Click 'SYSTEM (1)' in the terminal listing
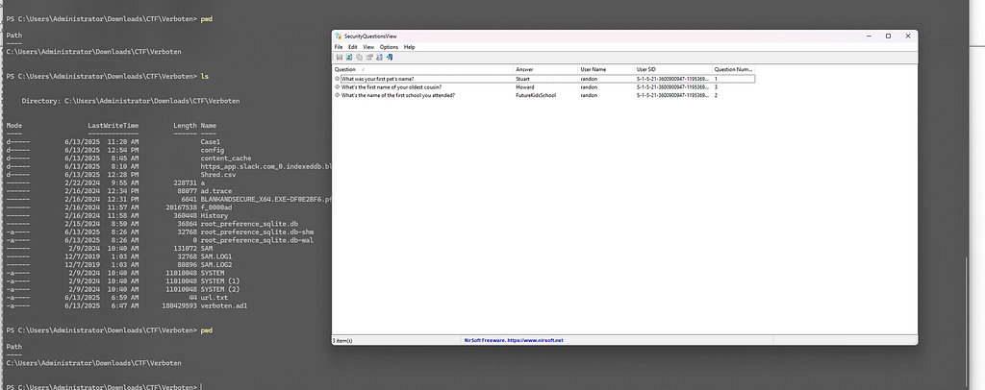 tap(220, 280)
